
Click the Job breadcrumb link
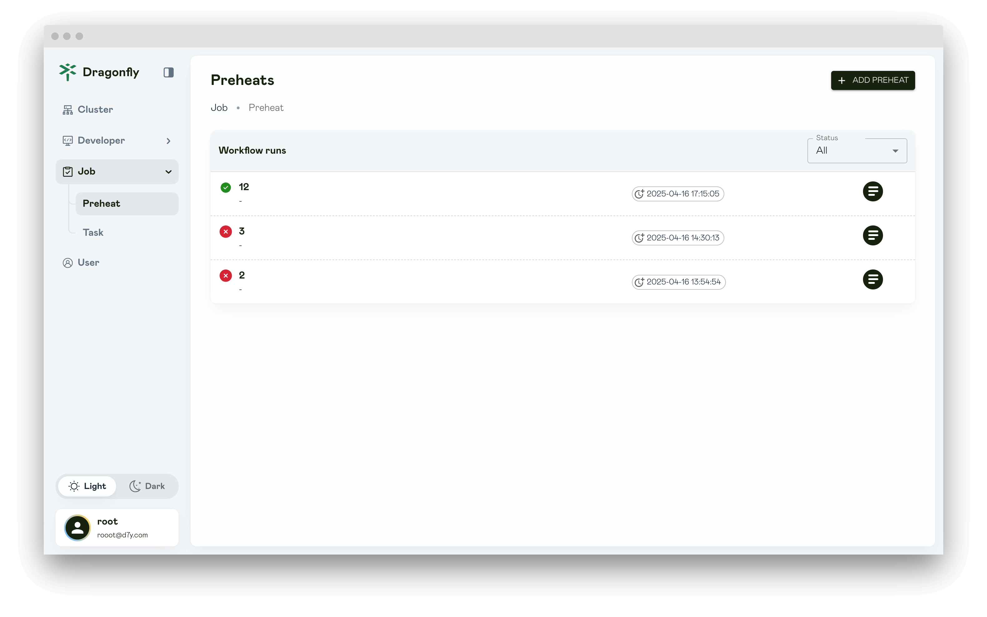(219, 108)
